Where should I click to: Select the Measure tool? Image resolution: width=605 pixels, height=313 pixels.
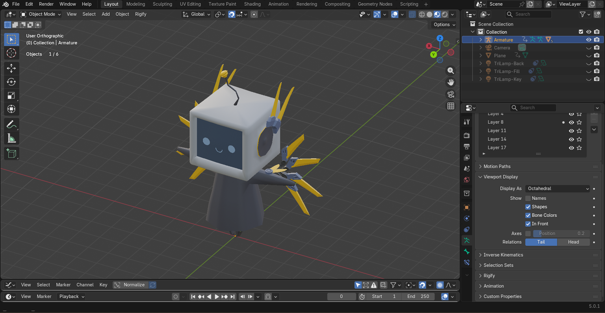pos(11,139)
